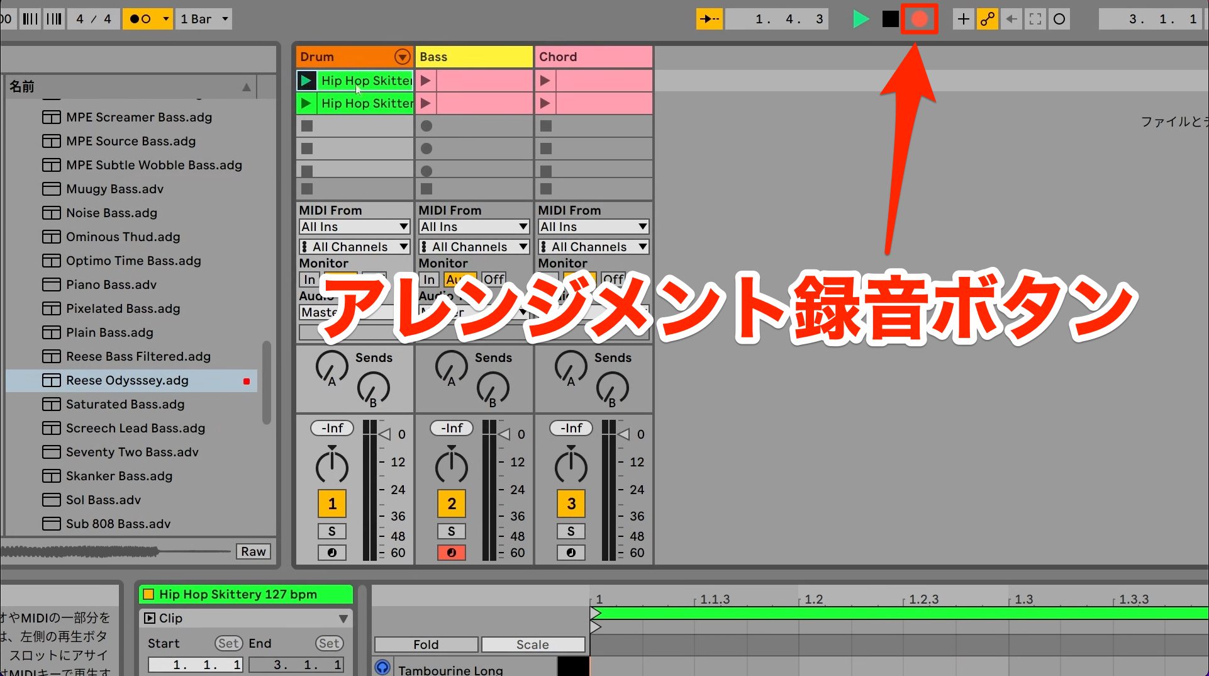Click the Arrangement Record button
Viewport: 1209px width, 676px height.
click(x=920, y=19)
